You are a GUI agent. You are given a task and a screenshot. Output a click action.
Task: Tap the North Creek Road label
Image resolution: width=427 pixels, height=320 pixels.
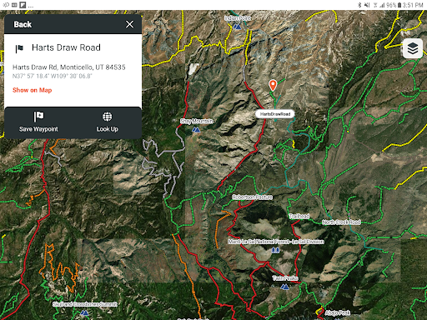coord(341,222)
